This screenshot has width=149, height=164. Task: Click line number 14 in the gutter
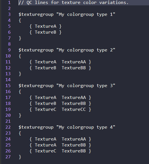8,80
